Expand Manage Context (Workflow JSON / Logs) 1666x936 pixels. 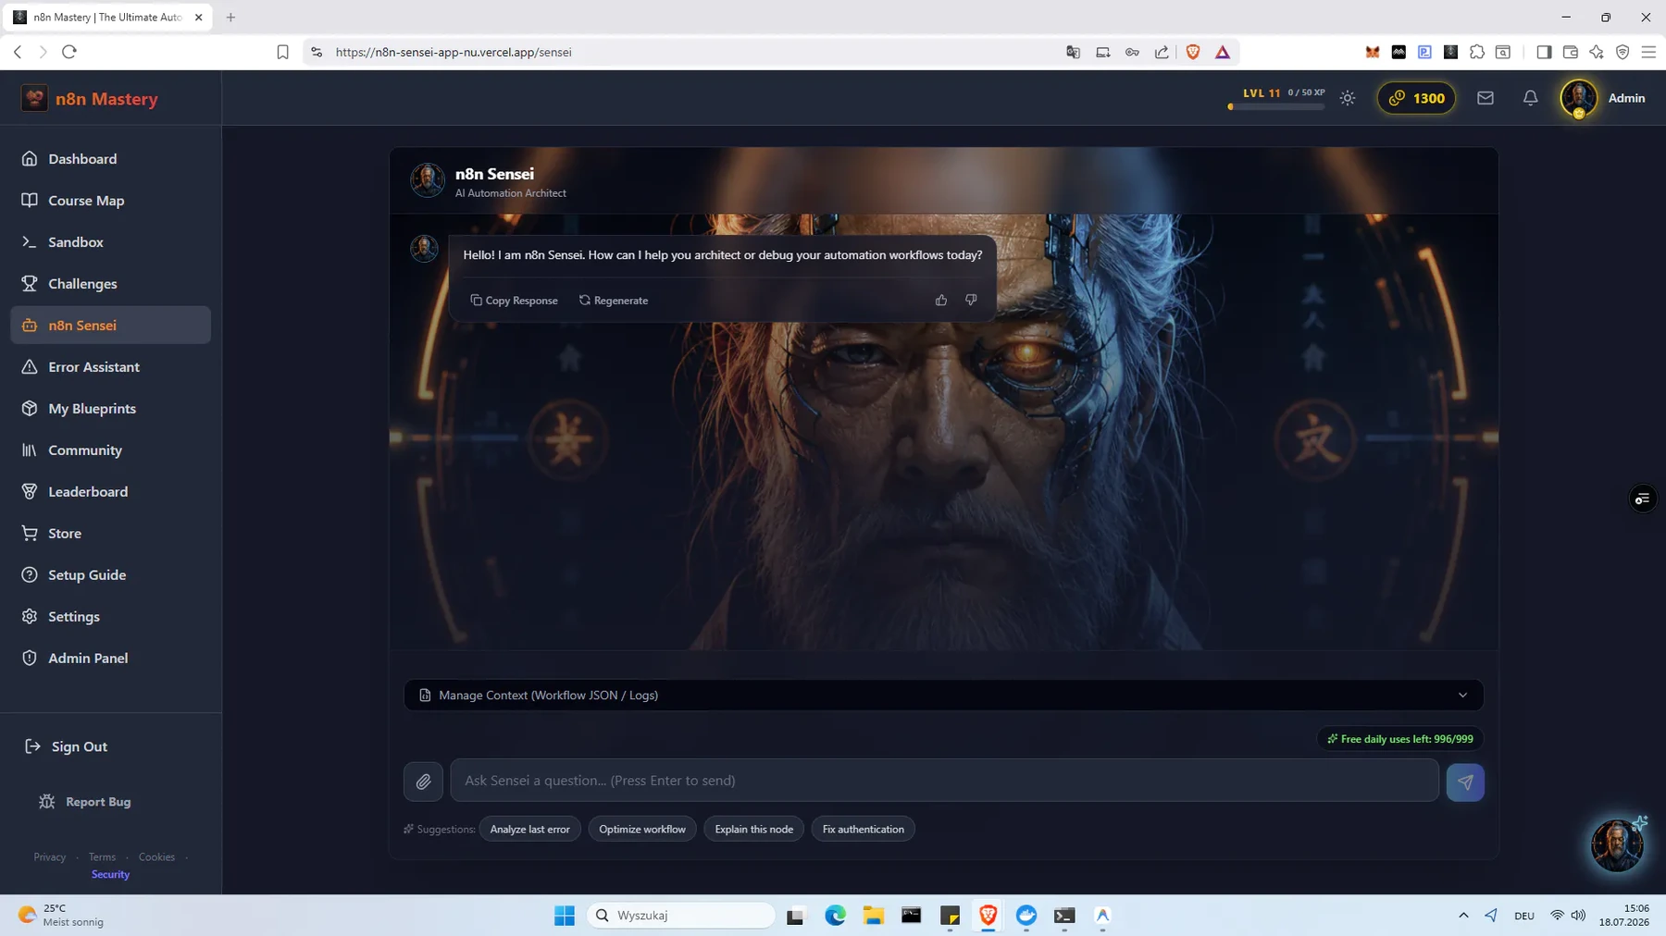pos(944,696)
